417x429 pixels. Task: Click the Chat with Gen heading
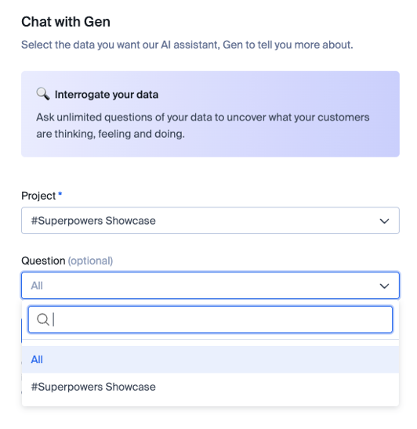click(x=66, y=22)
